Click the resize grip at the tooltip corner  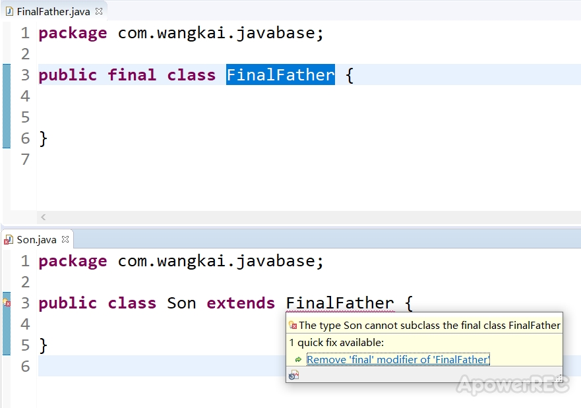click(x=559, y=378)
